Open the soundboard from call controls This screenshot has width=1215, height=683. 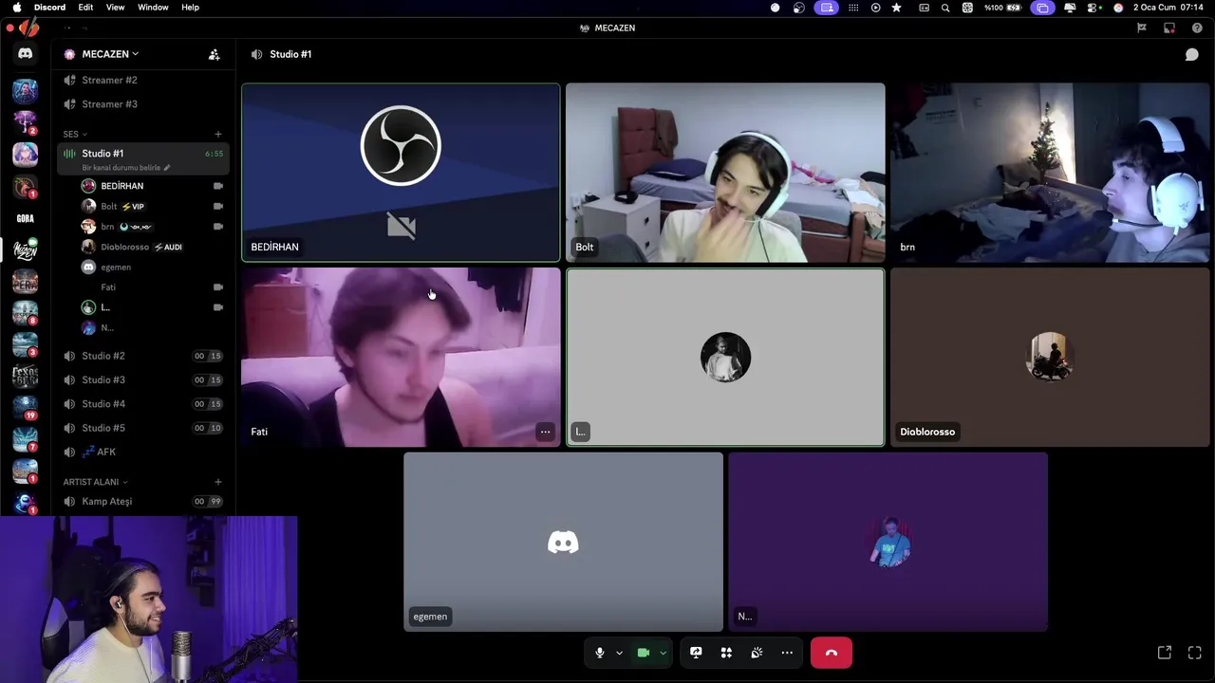[x=757, y=653]
